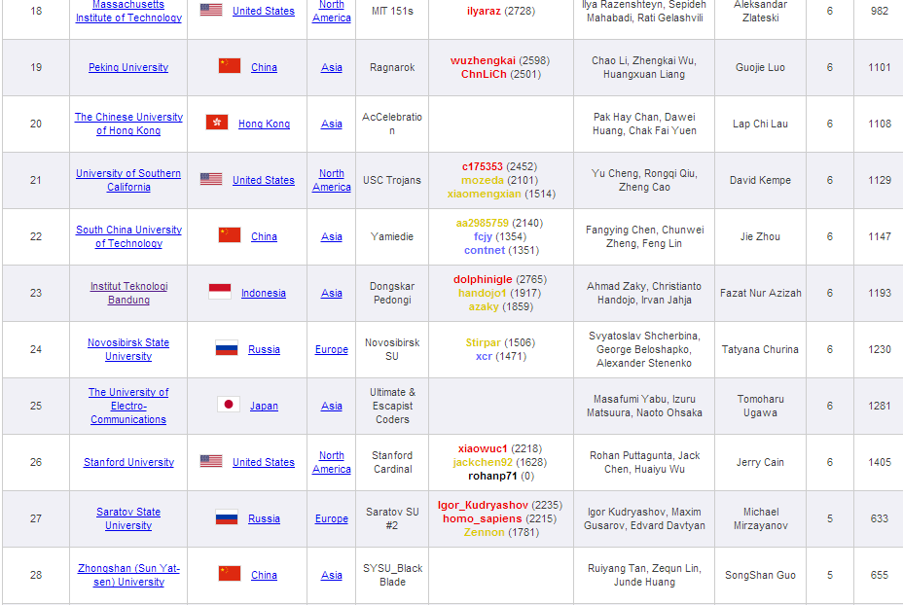Open xiaowuc1 user profile
903x605 pixels.
[x=483, y=448]
